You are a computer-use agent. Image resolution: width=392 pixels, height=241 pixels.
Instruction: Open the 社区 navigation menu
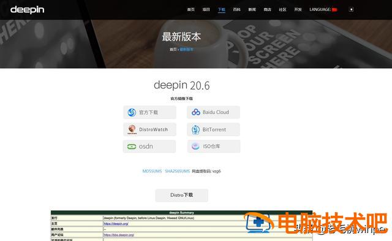(282, 10)
